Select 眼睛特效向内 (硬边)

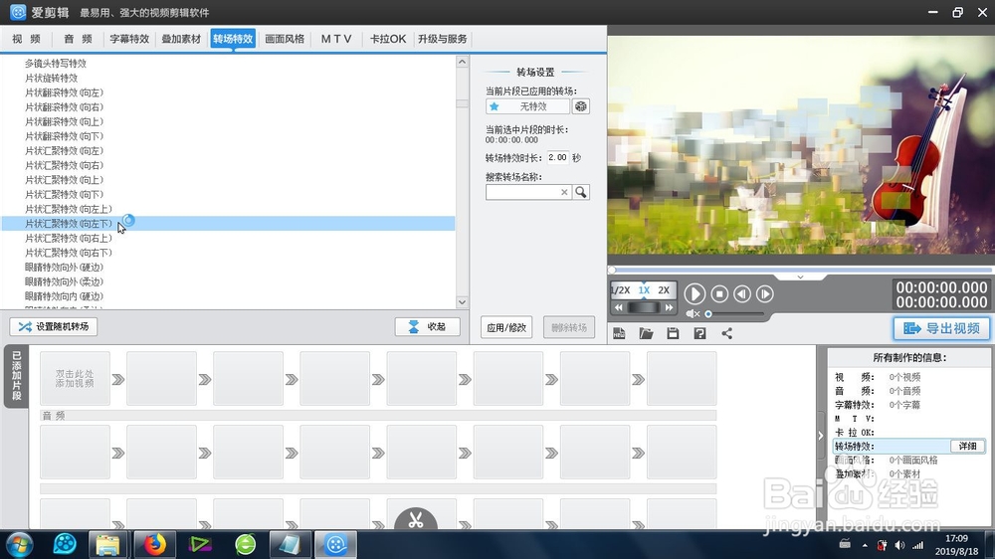tap(64, 297)
